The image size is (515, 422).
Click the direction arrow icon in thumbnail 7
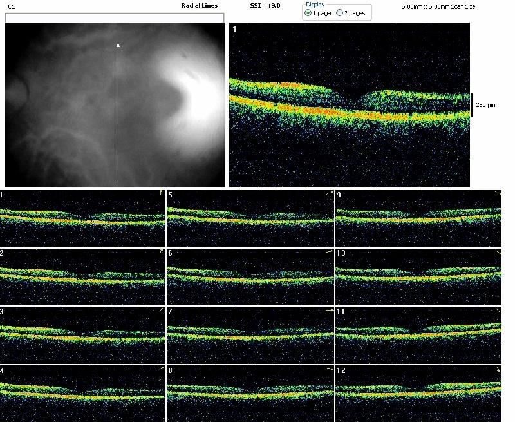pyautogui.click(x=329, y=311)
